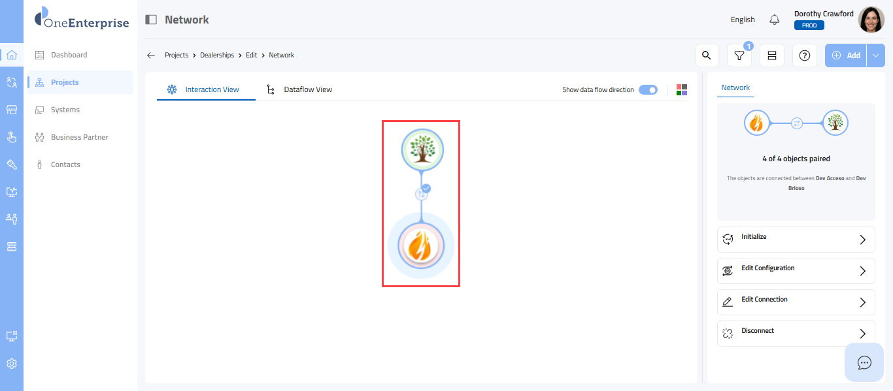Click Dealerships in the breadcrumb

[217, 55]
